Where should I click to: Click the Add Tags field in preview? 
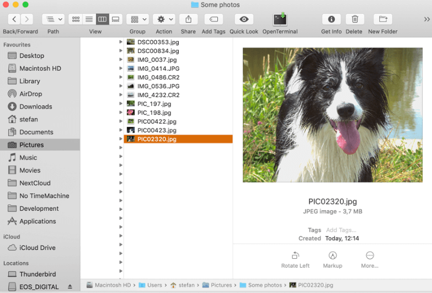341,230
